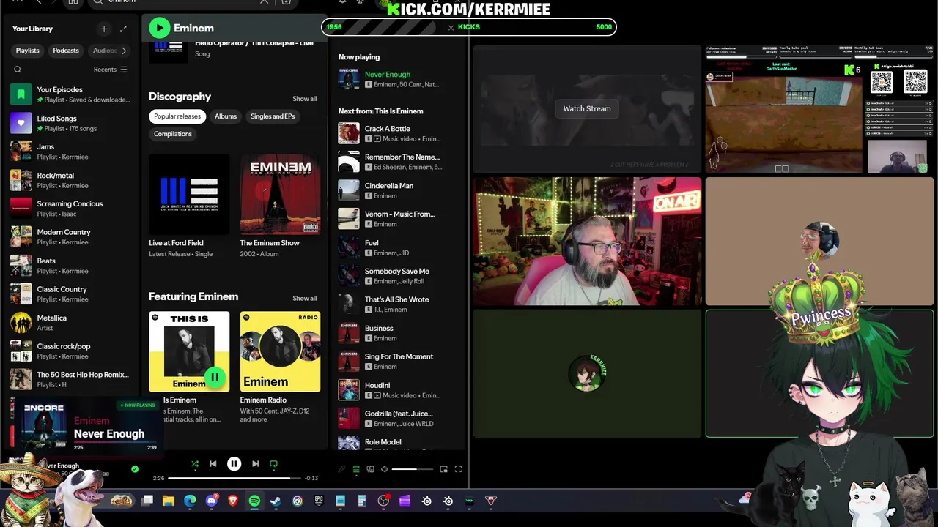Open The Eminem Show album cover

tap(281, 194)
